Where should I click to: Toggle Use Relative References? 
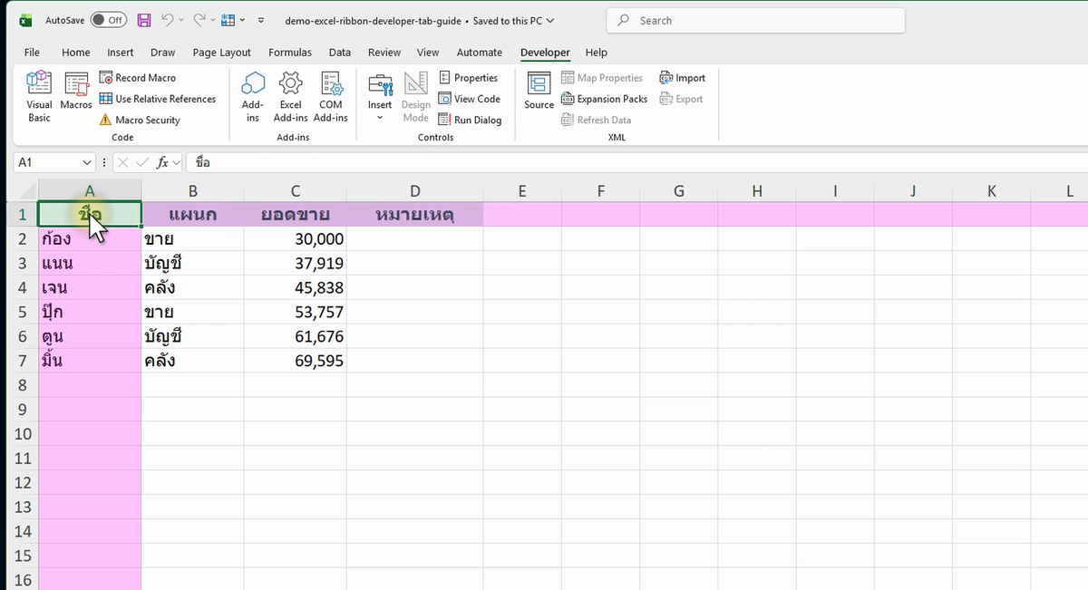click(158, 99)
